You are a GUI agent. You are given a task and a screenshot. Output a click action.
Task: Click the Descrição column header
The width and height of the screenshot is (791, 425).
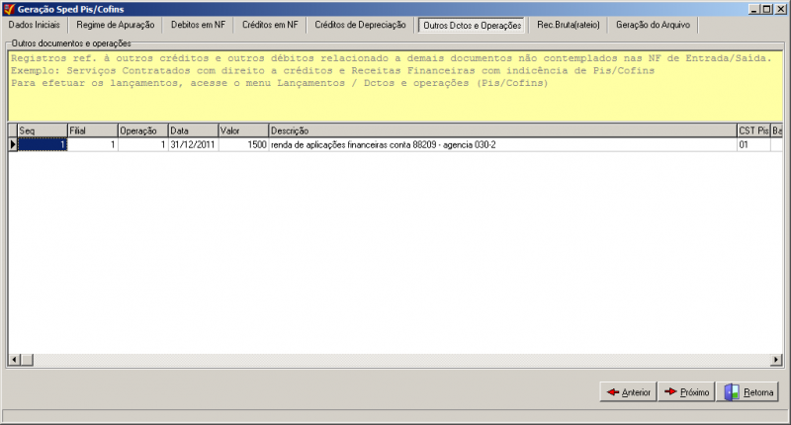tap(503, 130)
